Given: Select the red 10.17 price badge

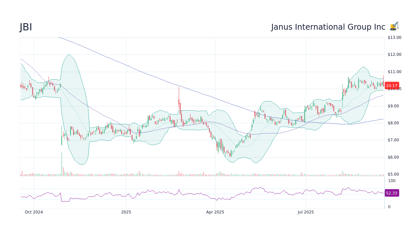Looking at the screenshot, I should [392, 86].
